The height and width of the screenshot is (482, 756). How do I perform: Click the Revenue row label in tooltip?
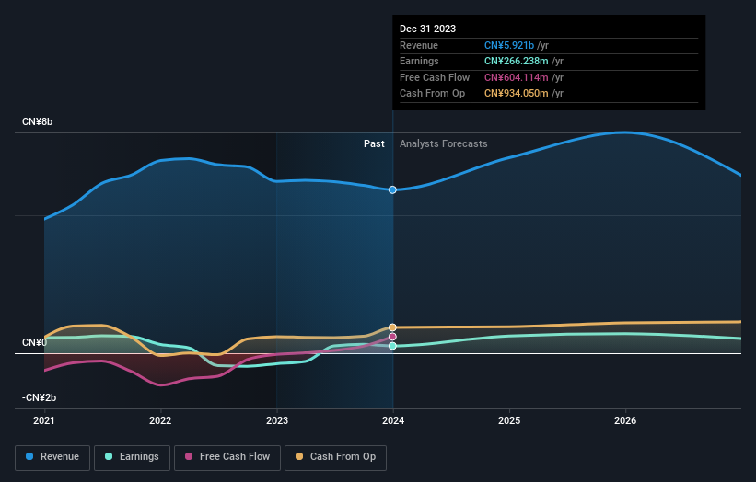pos(418,45)
